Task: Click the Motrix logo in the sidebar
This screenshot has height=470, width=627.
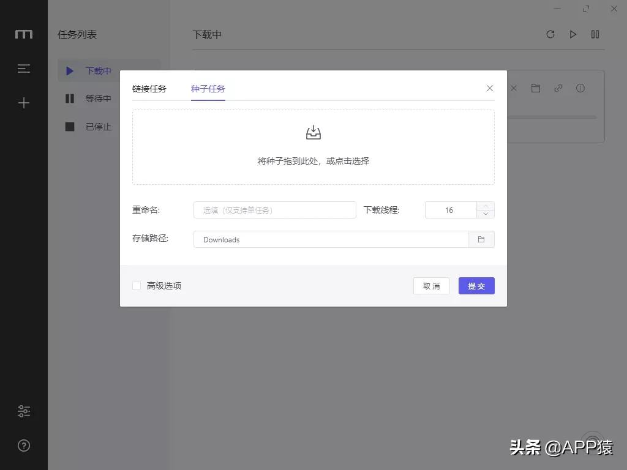Action: coord(23,34)
